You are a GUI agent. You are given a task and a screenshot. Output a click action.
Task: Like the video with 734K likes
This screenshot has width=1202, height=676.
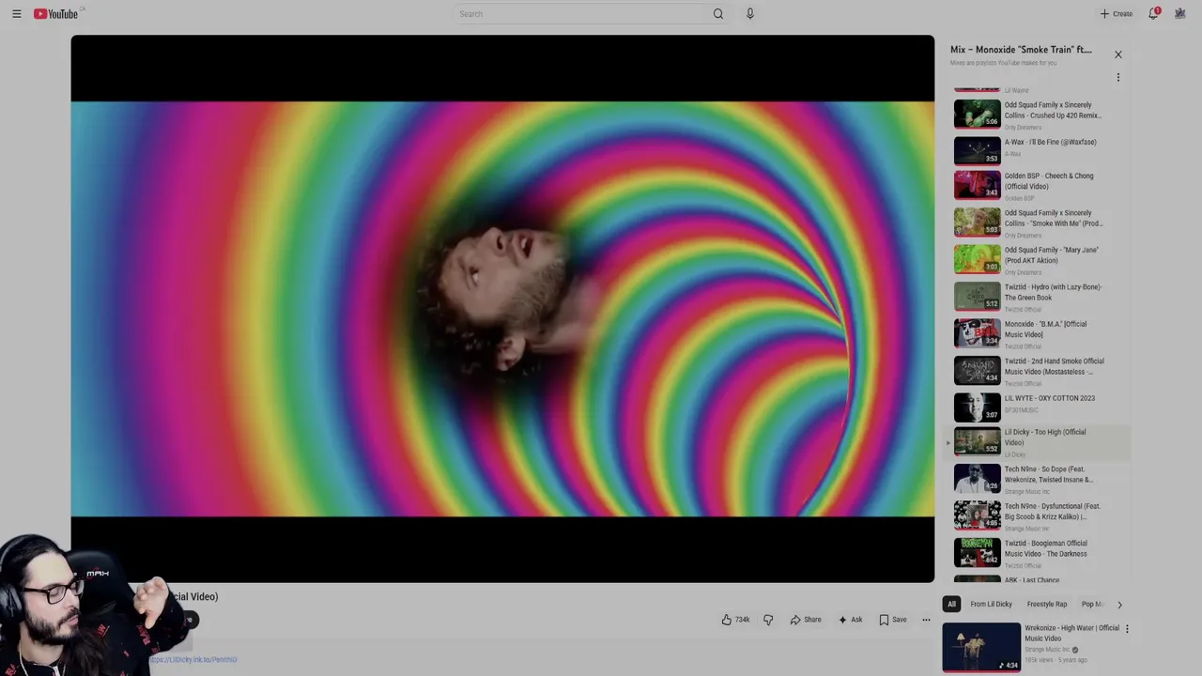tap(735, 620)
